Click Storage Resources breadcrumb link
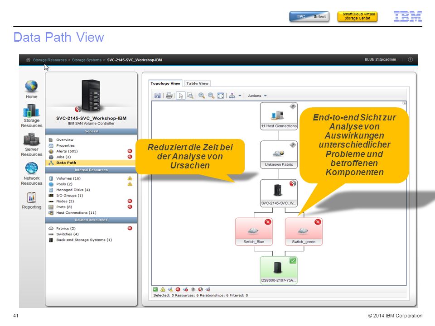This screenshot has height=326, width=435. [x=50, y=60]
